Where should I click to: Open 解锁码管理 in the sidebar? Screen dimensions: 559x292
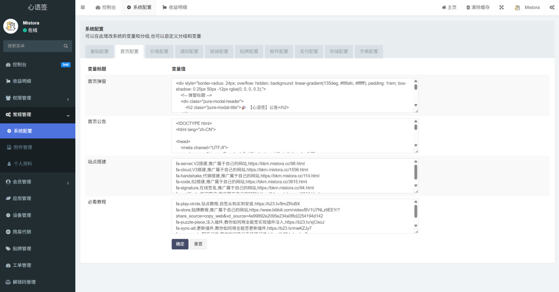pos(38,282)
